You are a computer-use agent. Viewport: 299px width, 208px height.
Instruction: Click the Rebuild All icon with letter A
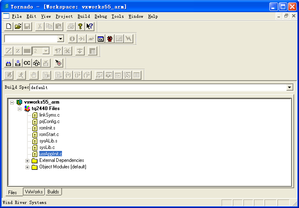pos(18,63)
